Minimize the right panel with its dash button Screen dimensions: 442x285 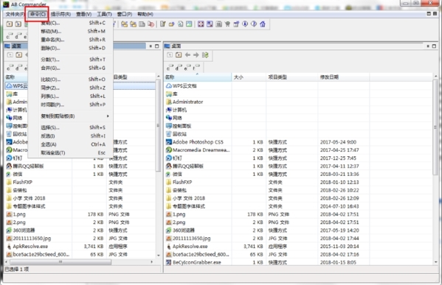(428, 46)
